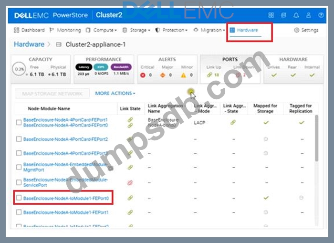This screenshot has height=243, width=334.
Task: Open the BaseEnclosure-NodeA-IoModule1-FEPort1 link
Action: click(x=66, y=212)
